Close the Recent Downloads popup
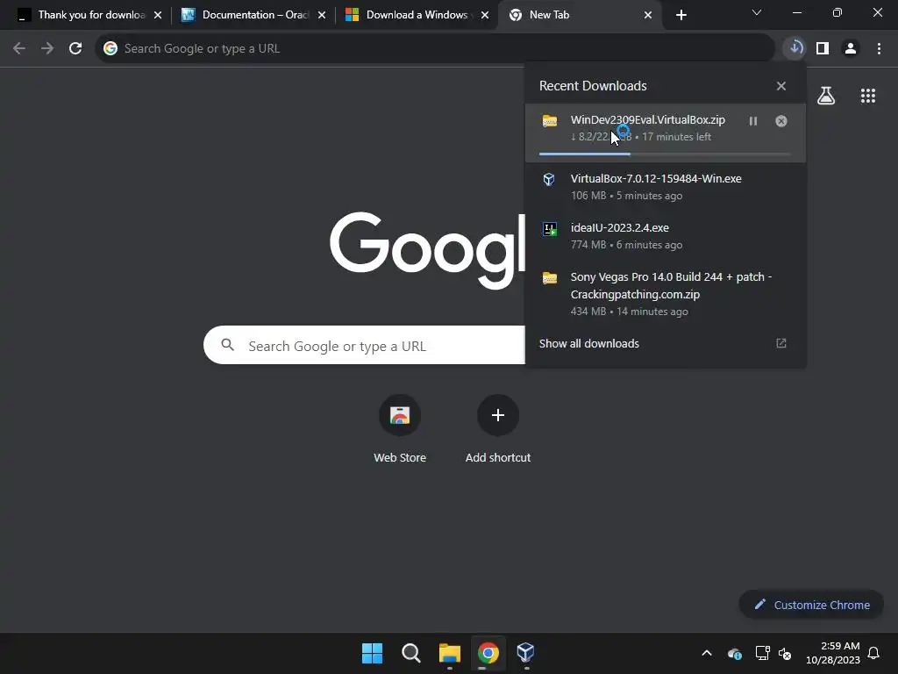This screenshot has width=898, height=674. tap(781, 86)
